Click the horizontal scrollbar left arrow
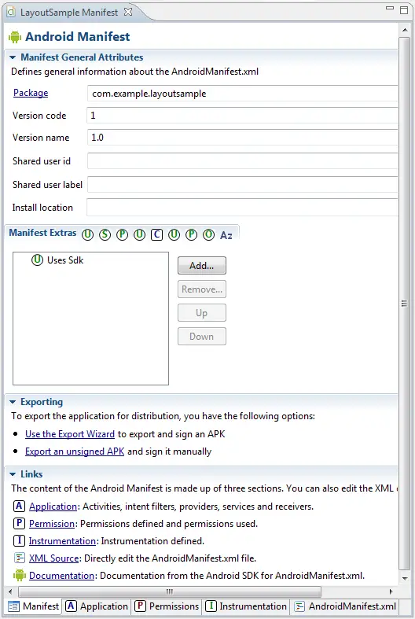The height and width of the screenshot is (619, 415). click(11, 591)
